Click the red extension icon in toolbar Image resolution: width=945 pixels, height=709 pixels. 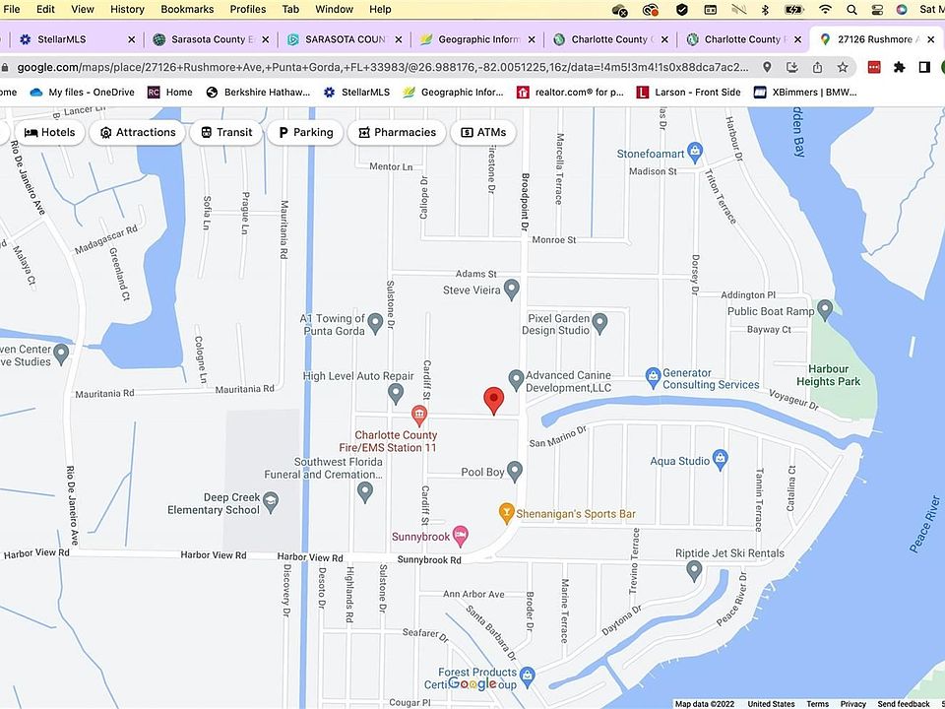pyautogui.click(x=874, y=67)
